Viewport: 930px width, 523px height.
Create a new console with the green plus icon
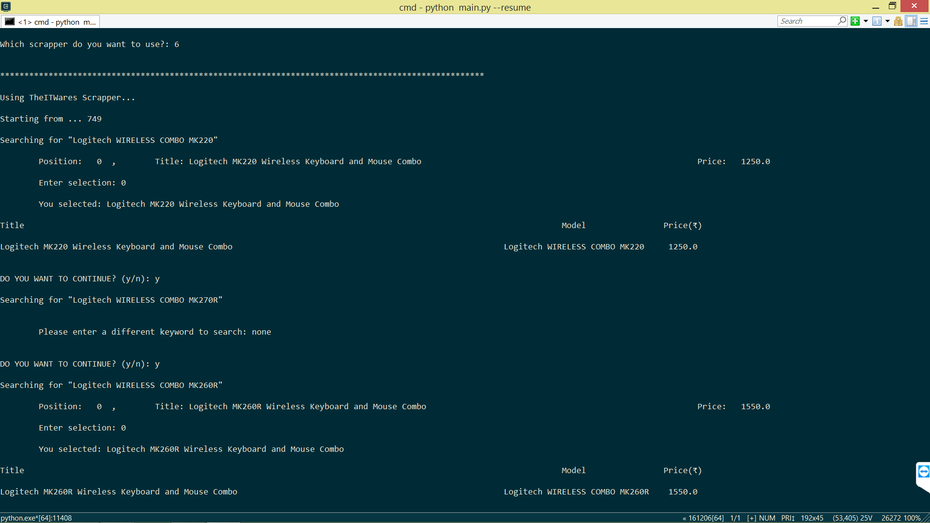tap(855, 21)
